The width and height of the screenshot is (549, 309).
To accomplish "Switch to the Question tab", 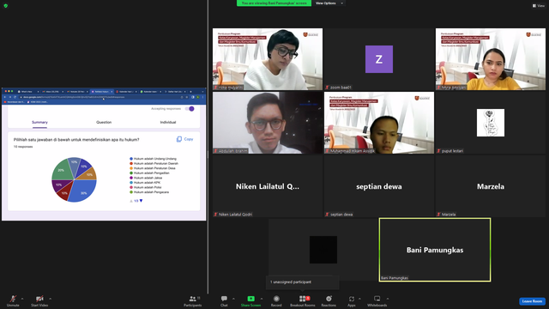I will (x=104, y=122).
